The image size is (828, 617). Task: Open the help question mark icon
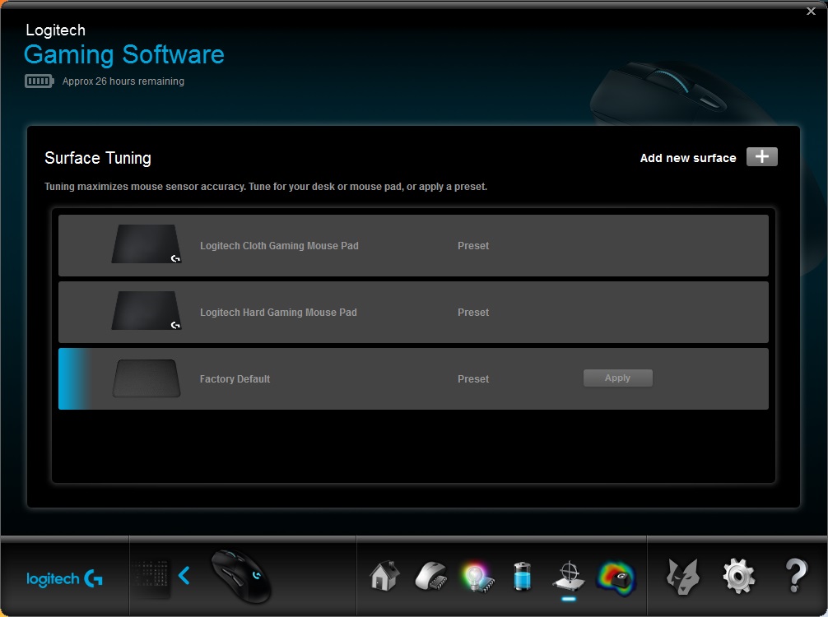[x=796, y=575]
